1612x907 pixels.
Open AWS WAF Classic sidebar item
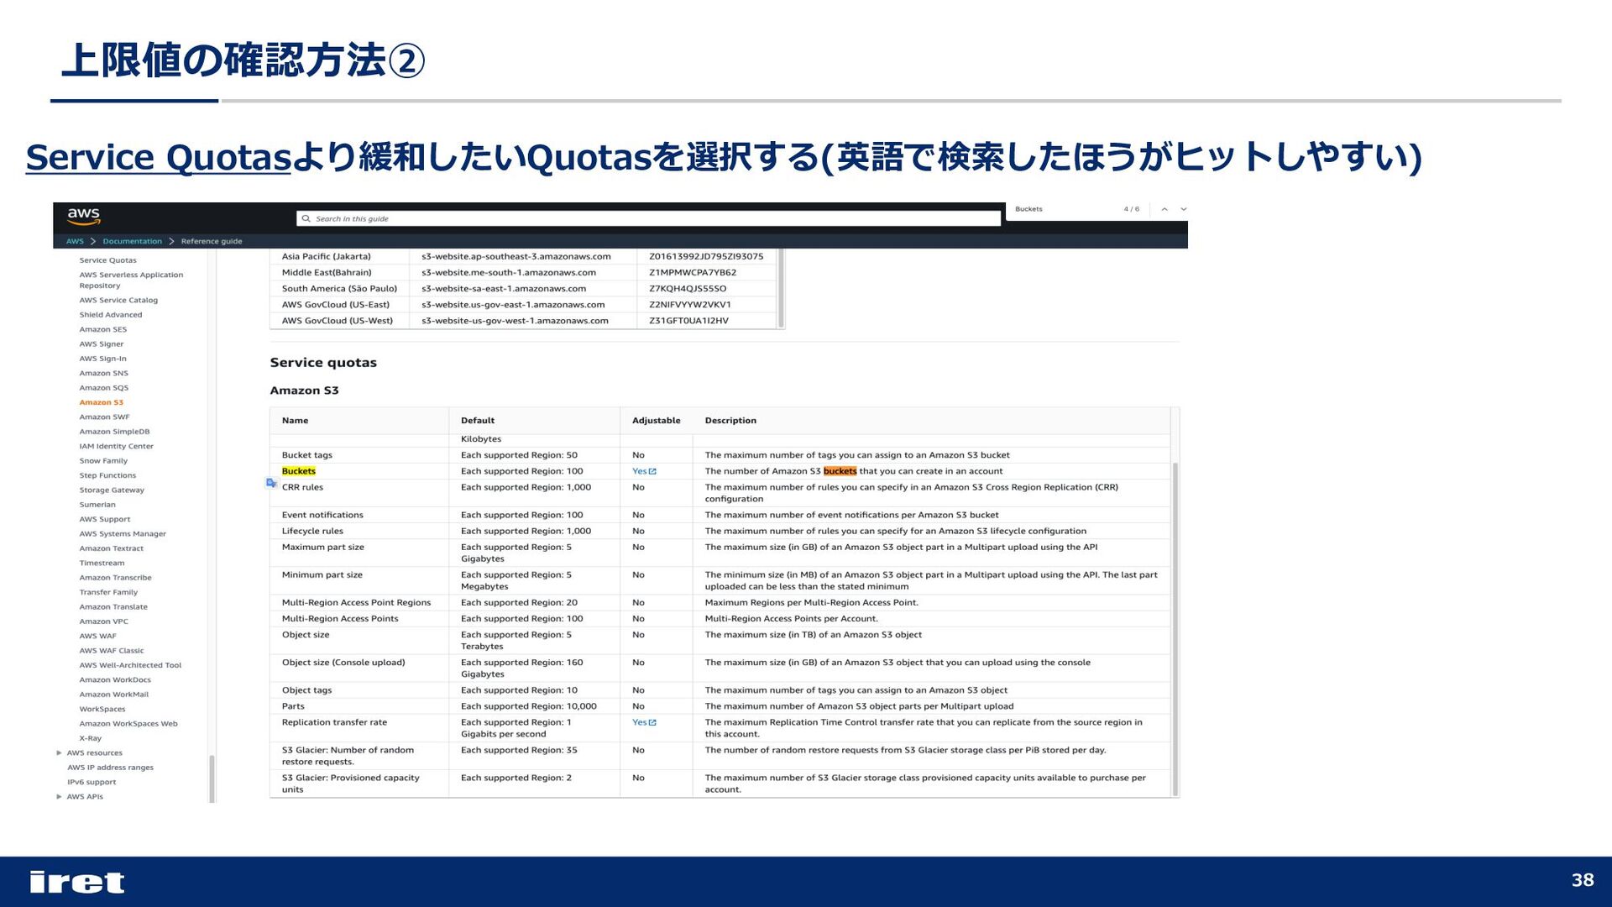112,651
